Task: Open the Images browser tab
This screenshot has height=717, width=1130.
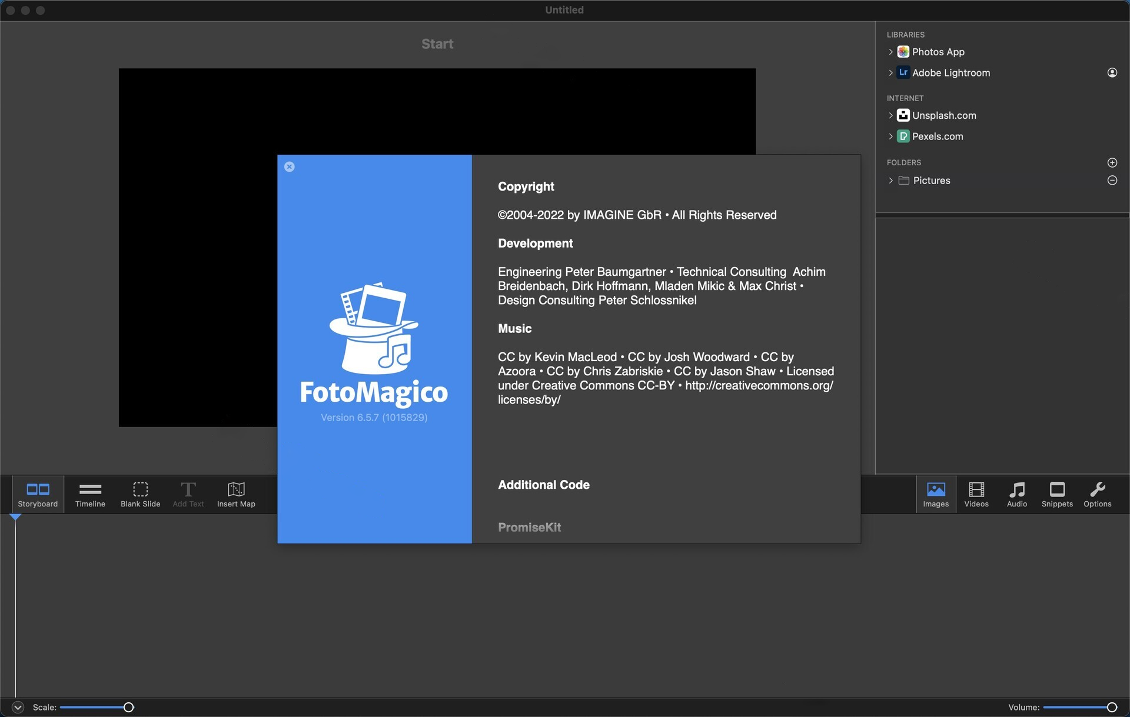Action: [x=936, y=494]
